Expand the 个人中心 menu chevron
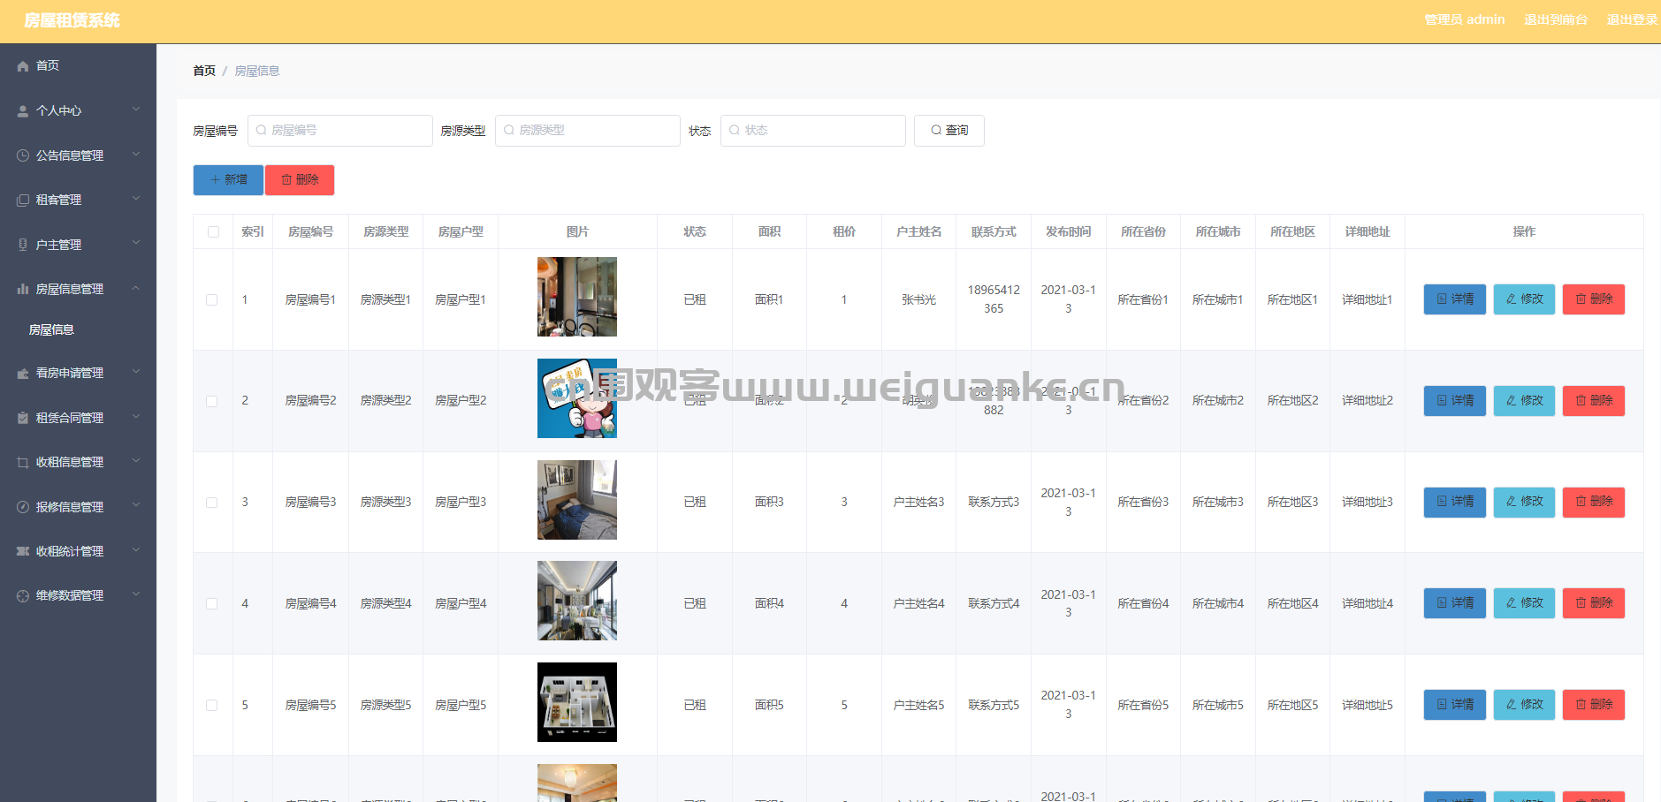 136,110
